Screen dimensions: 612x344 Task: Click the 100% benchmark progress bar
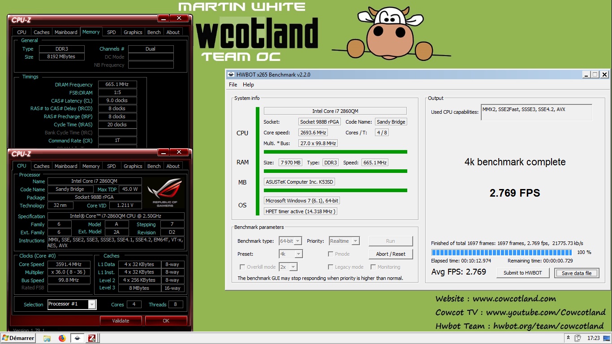point(502,253)
